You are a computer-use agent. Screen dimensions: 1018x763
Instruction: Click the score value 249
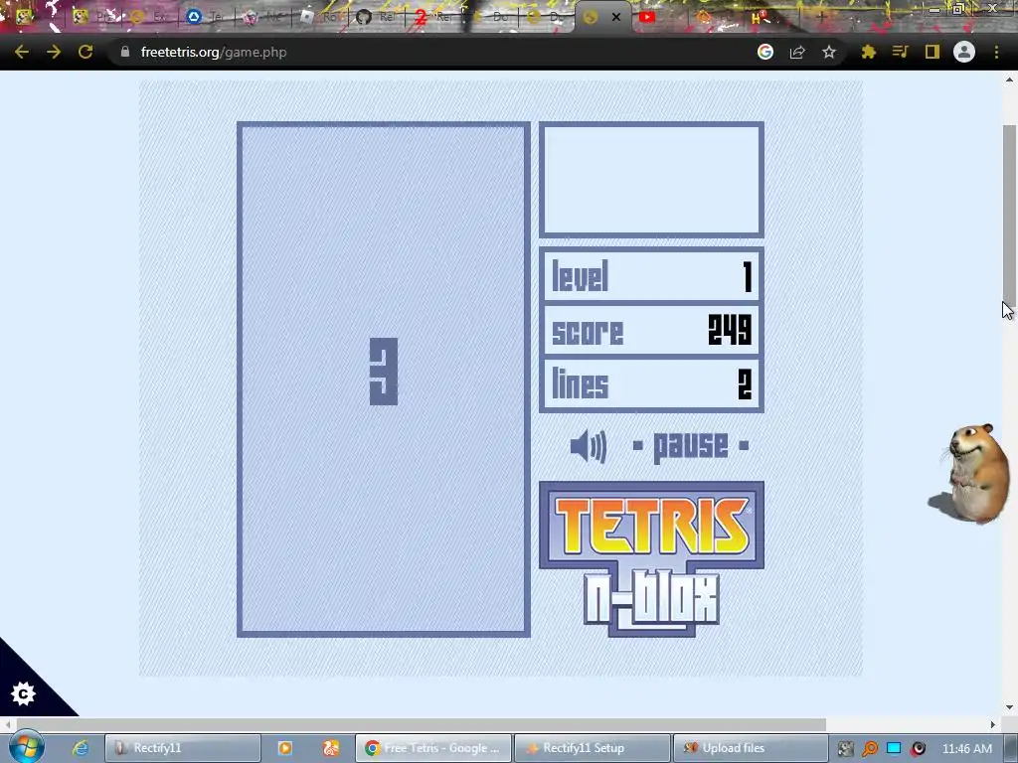[730, 330]
